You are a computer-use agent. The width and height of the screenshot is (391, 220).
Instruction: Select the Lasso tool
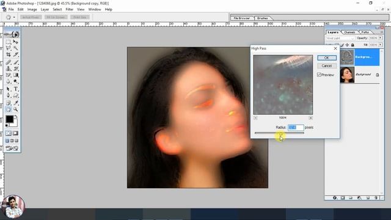pos(8,48)
